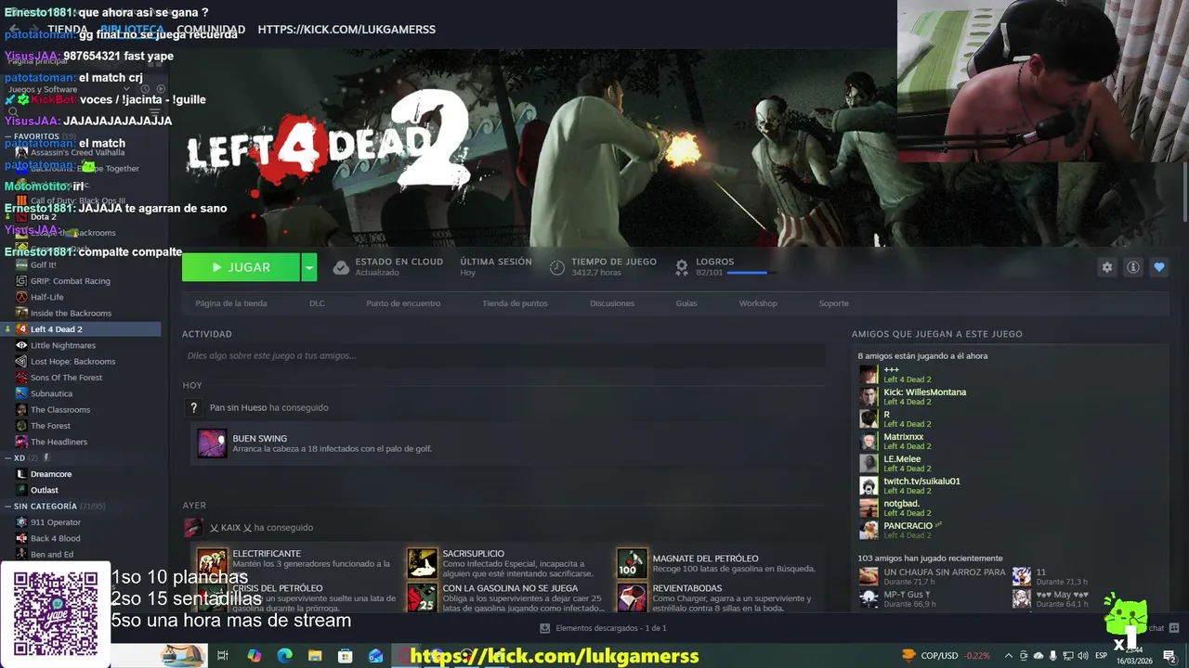The width and height of the screenshot is (1189, 668).
Task: Click the Little Nightmares eye icon
Action: [x=21, y=345]
